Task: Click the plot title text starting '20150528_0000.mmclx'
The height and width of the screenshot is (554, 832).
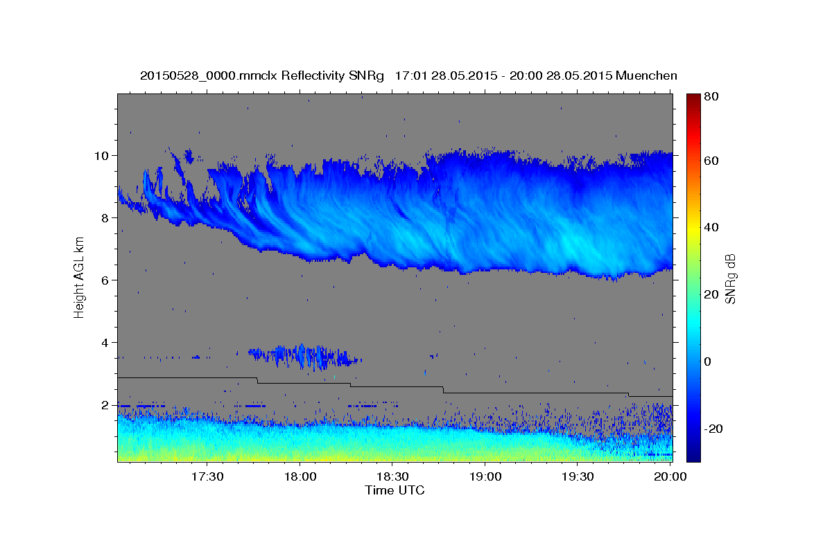Action: click(408, 75)
